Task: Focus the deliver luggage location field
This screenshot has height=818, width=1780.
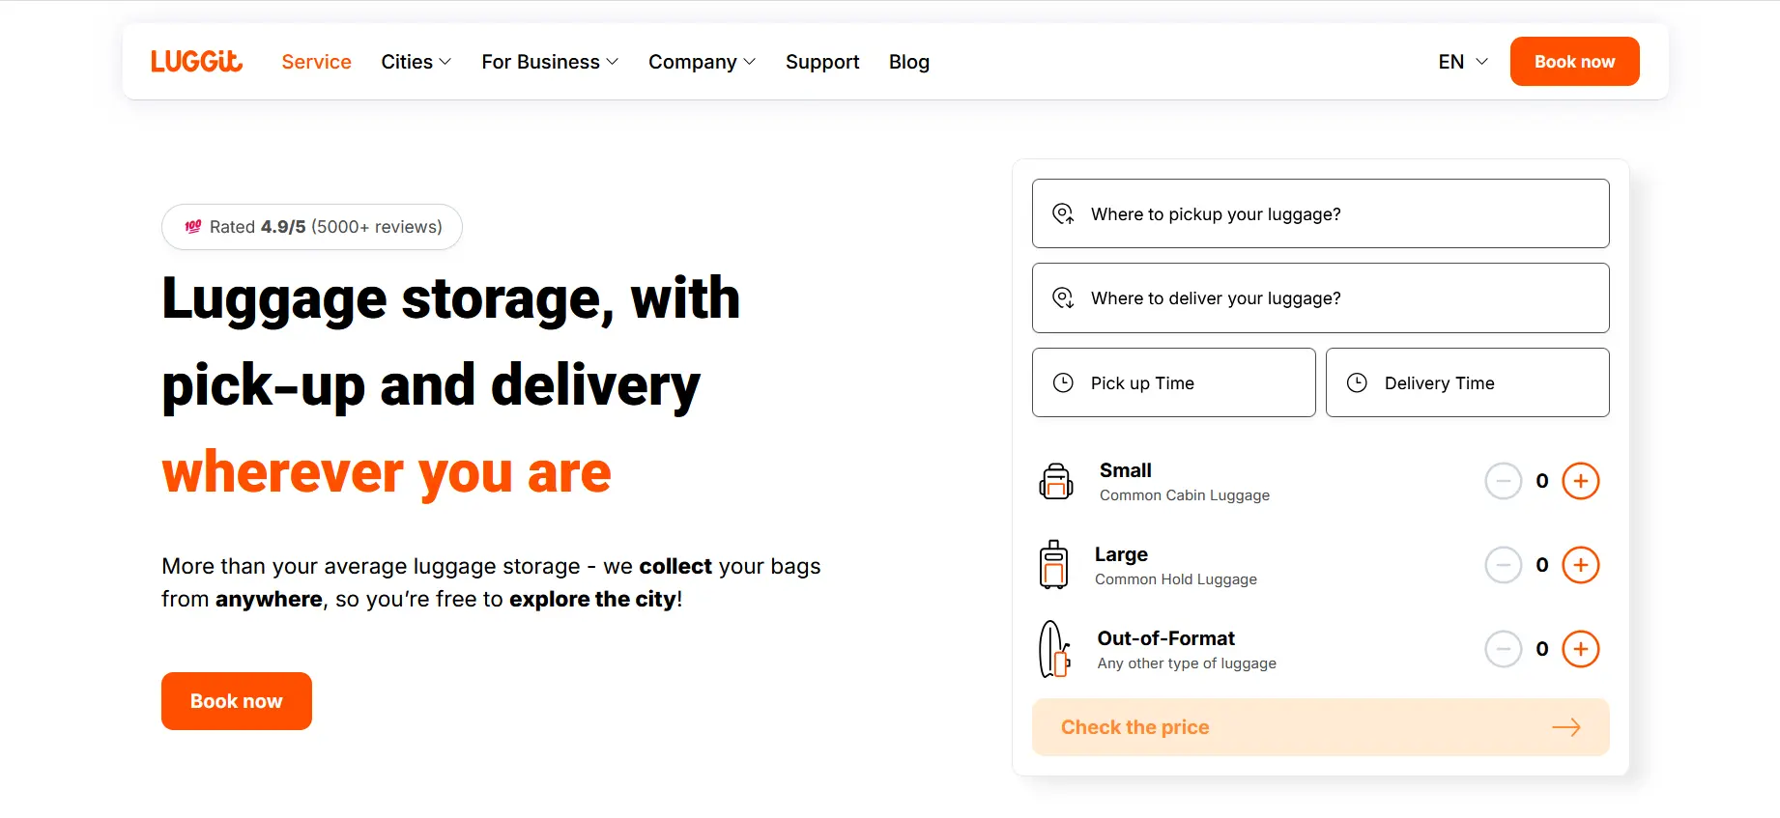Action: (1321, 297)
